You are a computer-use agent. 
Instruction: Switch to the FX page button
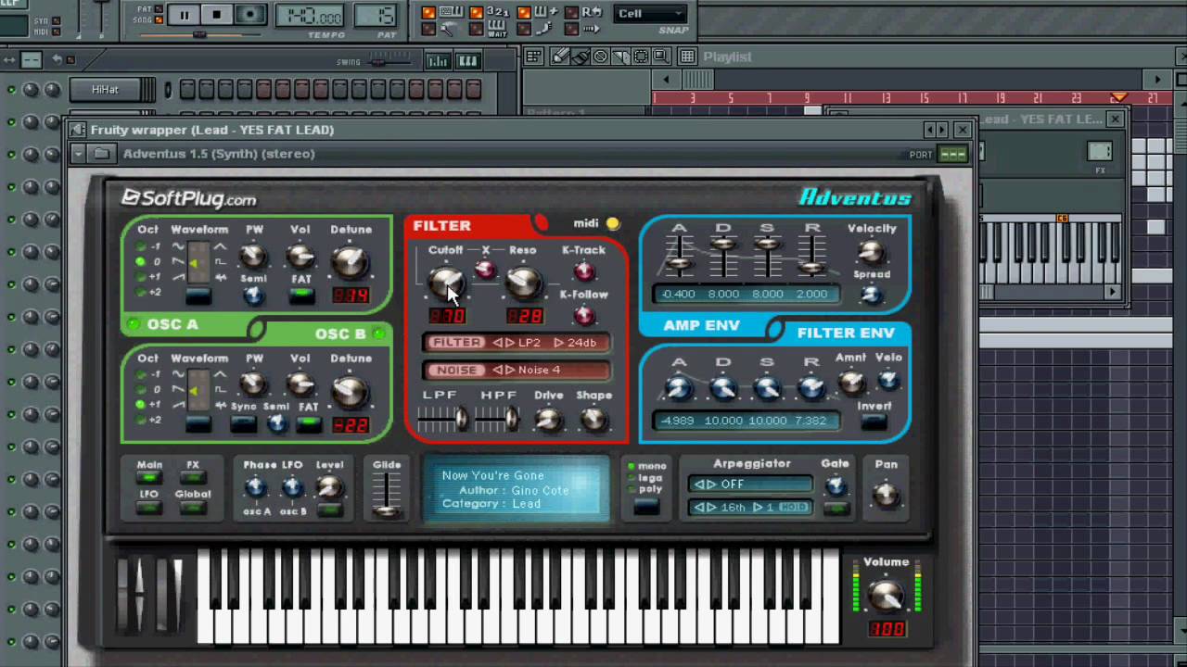(x=192, y=478)
